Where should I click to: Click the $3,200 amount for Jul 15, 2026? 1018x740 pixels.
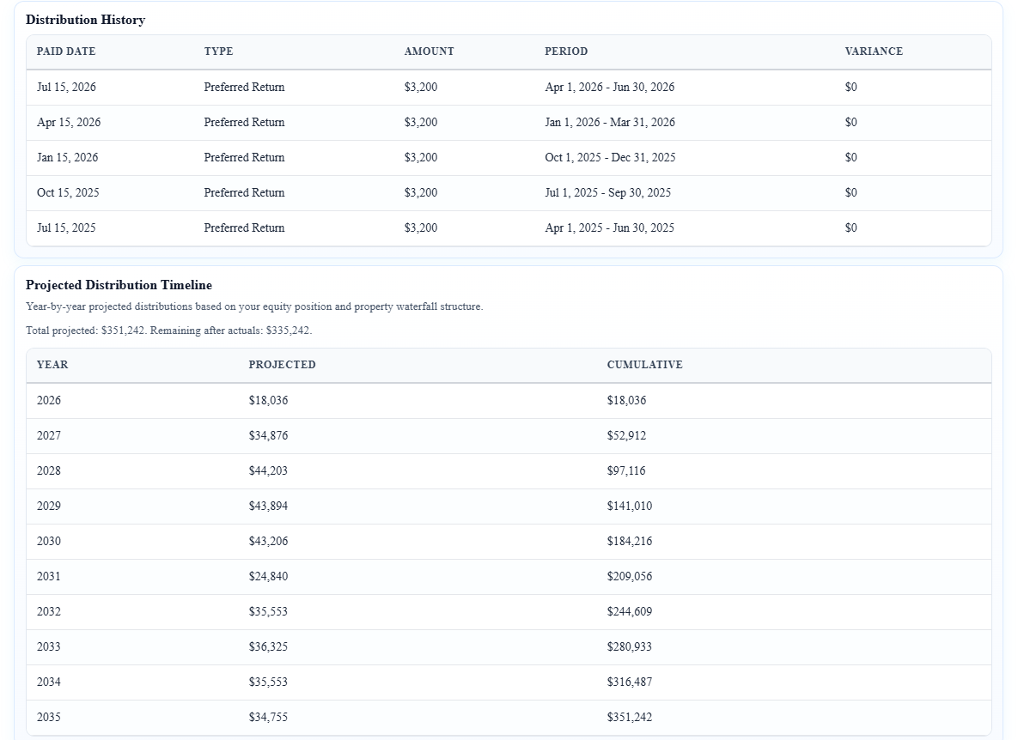tap(421, 87)
